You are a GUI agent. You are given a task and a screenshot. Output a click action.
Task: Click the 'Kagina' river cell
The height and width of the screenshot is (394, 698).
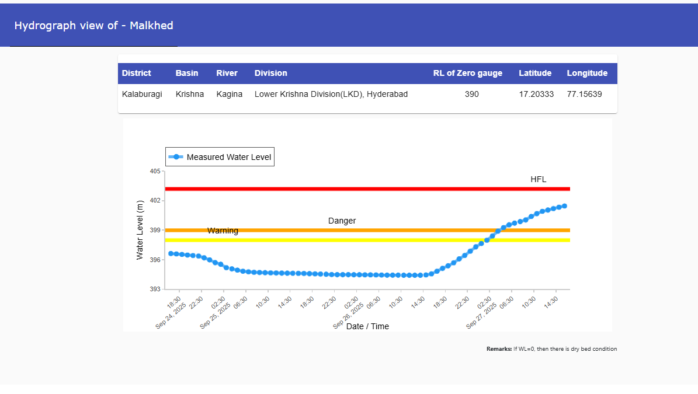coord(229,95)
